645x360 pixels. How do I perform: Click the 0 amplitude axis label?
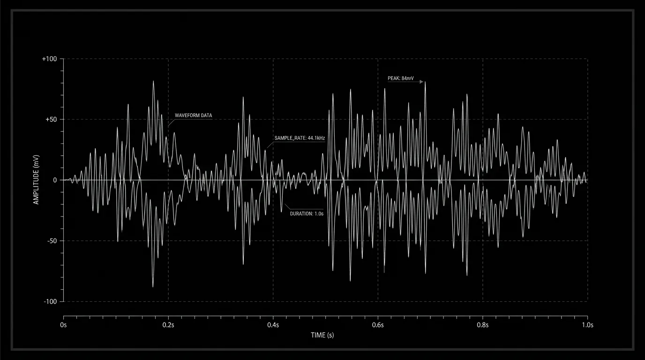coord(55,180)
